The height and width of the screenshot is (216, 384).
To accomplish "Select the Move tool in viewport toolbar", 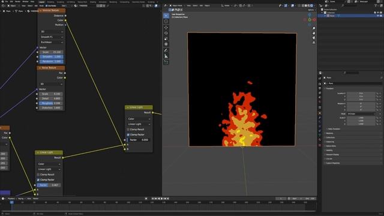I will tap(166, 28).
